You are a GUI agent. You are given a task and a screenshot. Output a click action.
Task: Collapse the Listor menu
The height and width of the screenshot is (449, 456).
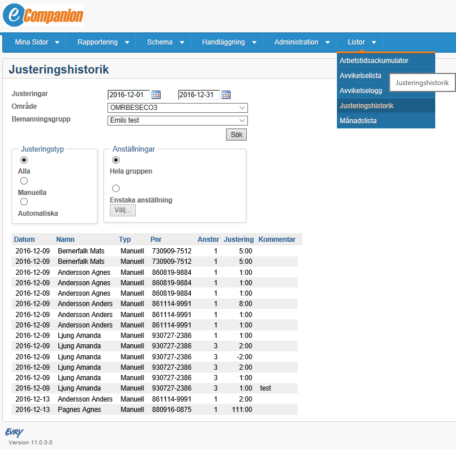[362, 42]
